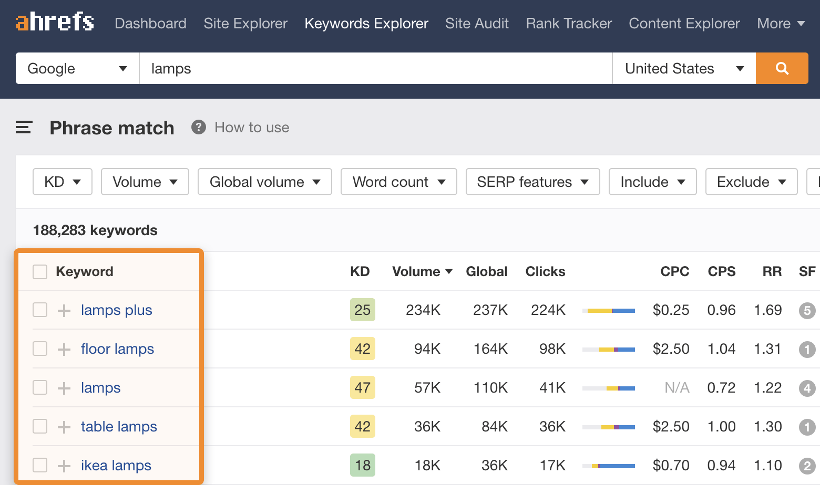Image resolution: width=820 pixels, height=485 pixels.
Task: Click the plus icon beside lamps plus
Action: [64, 311]
